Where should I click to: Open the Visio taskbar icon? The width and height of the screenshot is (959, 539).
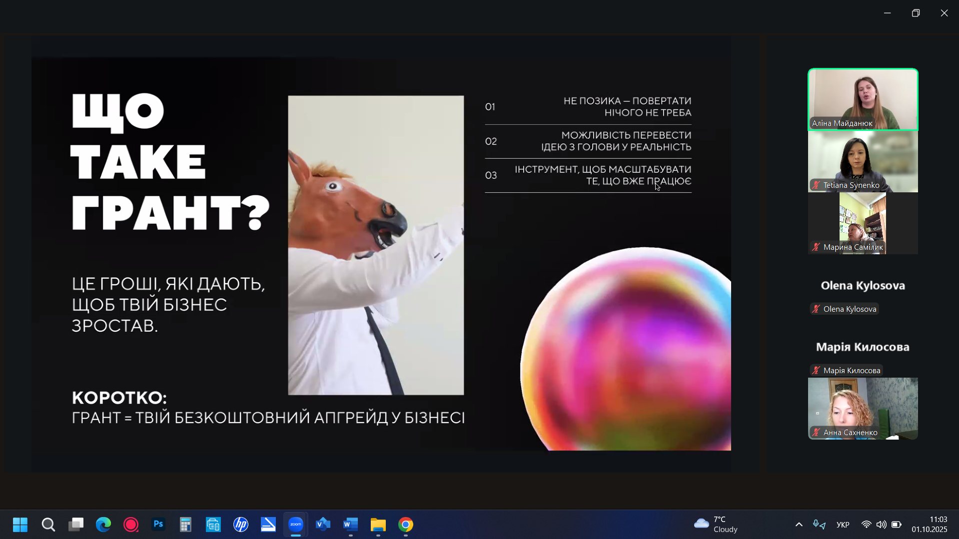pyautogui.click(x=323, y=525)
